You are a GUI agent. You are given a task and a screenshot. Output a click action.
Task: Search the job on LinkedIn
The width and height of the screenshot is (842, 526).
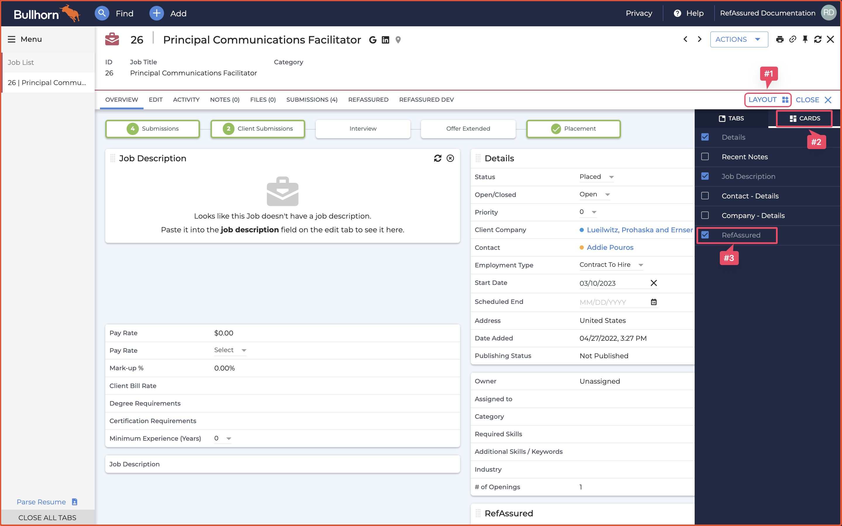(x=385, y=40)
